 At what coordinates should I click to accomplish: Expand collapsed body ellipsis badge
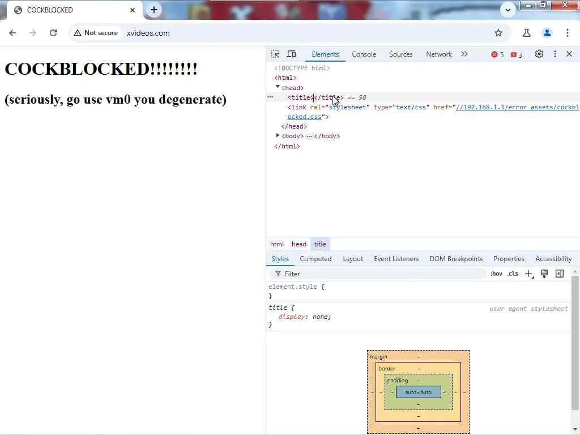tap(309, 136)
